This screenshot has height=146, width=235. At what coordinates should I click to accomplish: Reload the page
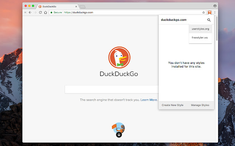40,12
